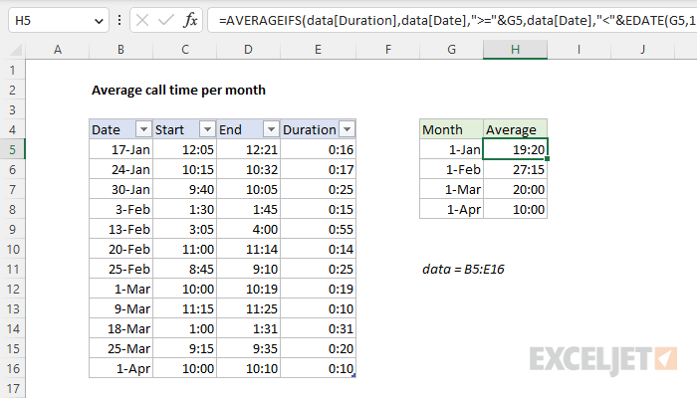697x398 pixels.
Task: Select the '25-Feb' date cell
Action: pyautogui.click(x=120, y=269)
